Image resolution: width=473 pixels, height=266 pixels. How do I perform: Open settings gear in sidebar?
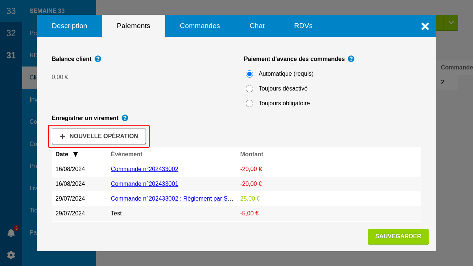pos(11,255)
